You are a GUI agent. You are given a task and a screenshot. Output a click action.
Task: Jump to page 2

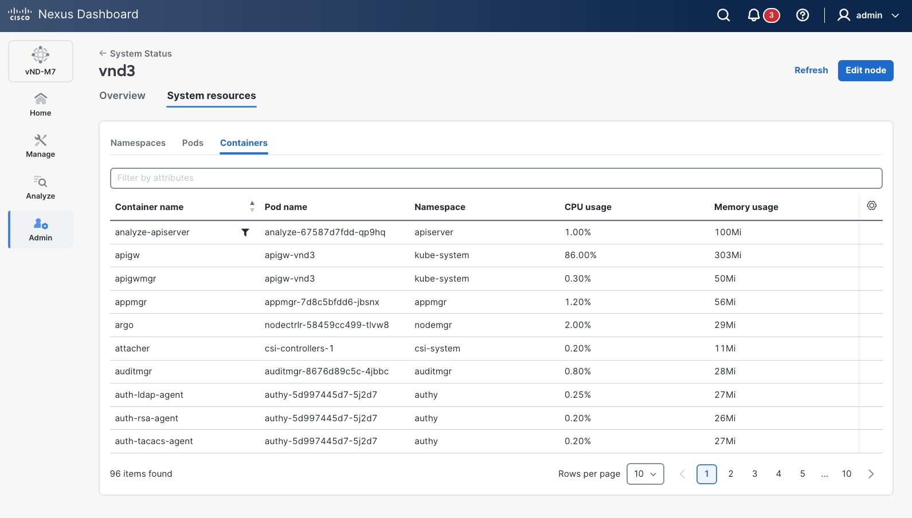pyautogui.click(x=731, y=474)
